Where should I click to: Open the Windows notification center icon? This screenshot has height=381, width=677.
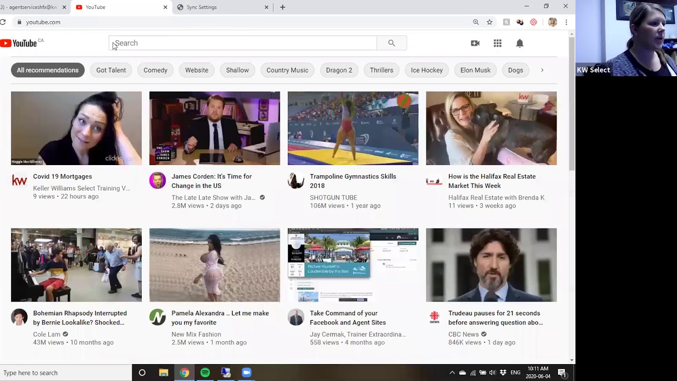(562, 373)
